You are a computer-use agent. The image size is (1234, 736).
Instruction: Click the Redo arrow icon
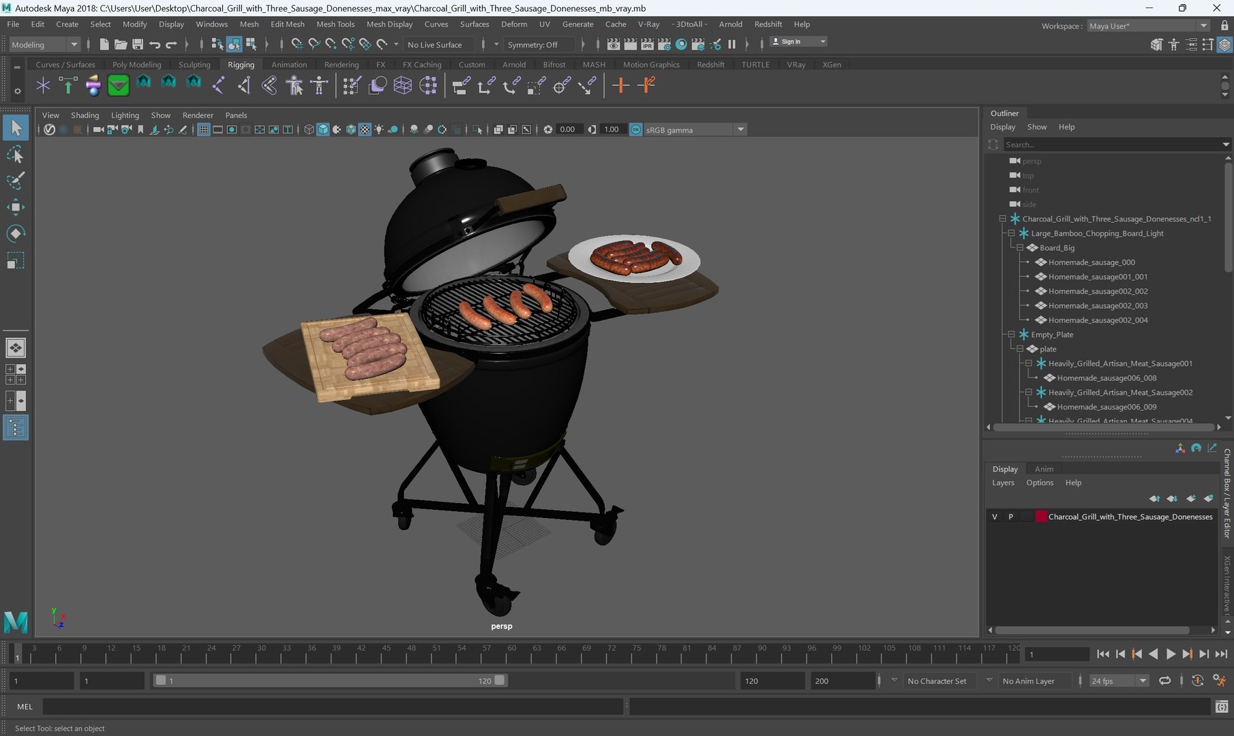tap(171, 44)
